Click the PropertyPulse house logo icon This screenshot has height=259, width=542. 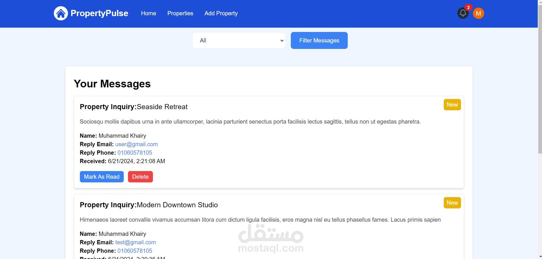(61, 13)
